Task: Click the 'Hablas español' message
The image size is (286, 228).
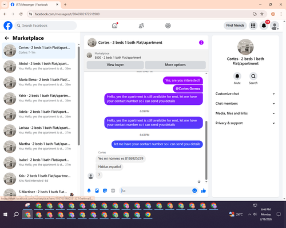Action: 109,167
